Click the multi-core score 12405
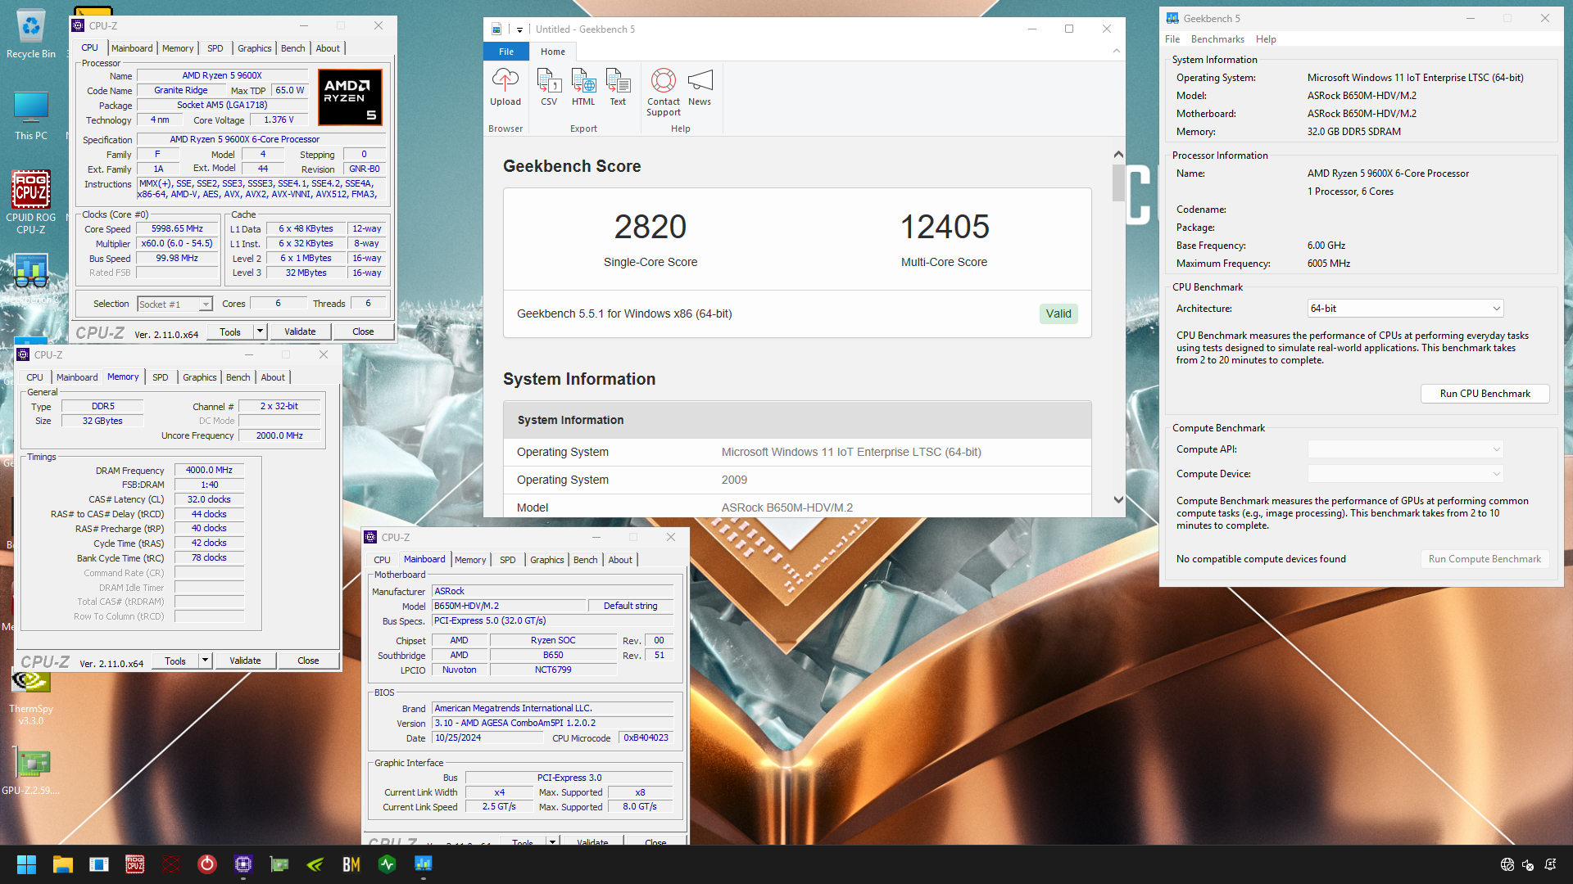Image resolution: width=1573 pixels, height=884 pixels. coord(945,227)
